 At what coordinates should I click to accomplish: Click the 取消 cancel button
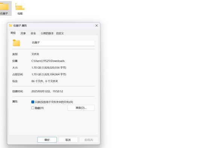(68, 140)
